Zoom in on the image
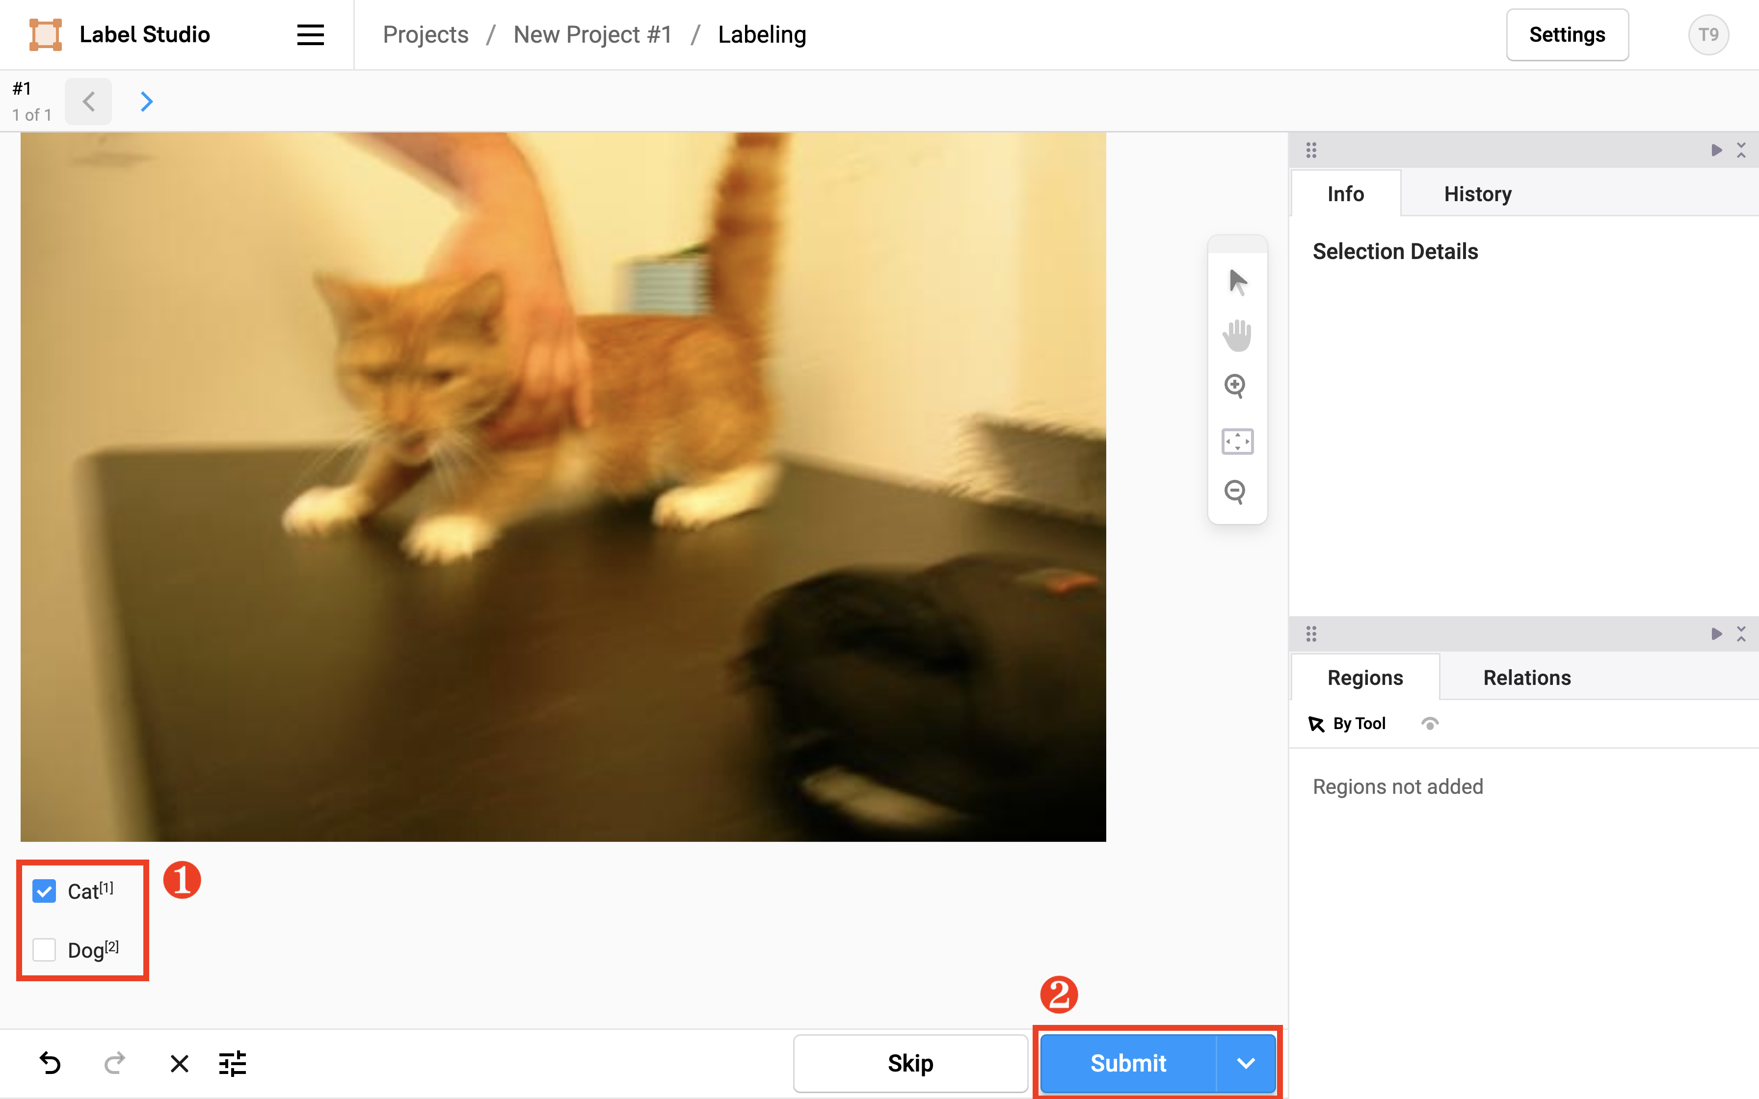Viewport: 1759px width, 1099px height. click(1236, 386)
